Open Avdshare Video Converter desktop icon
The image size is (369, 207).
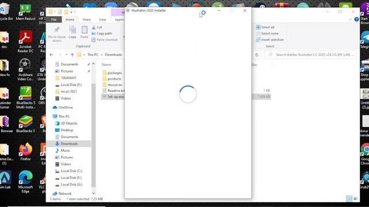25,70
